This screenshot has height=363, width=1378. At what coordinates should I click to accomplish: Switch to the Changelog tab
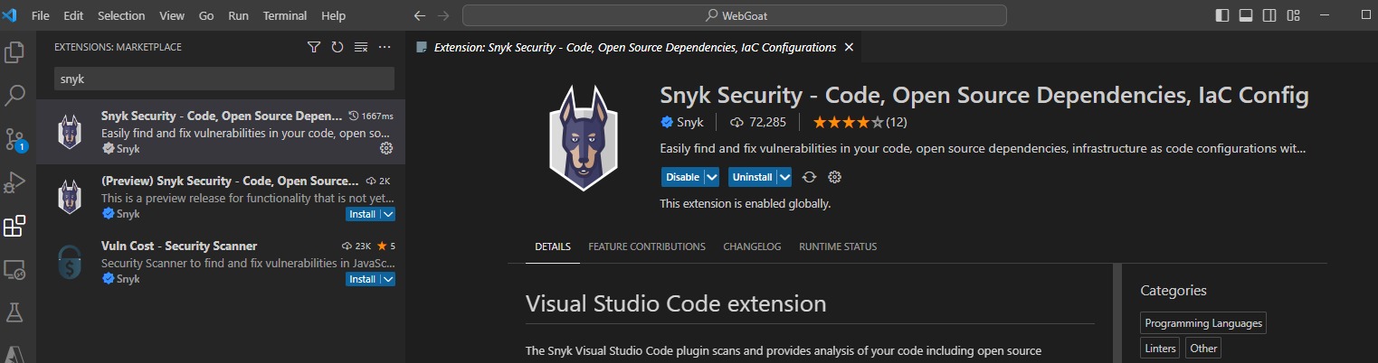[x=752, y=247]
